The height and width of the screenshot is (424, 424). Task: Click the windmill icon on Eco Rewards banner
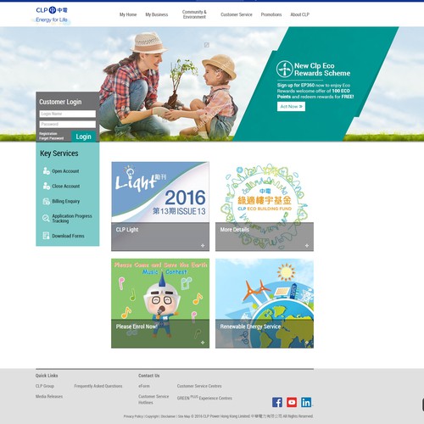pyautogui.click(x=284, y=69)
